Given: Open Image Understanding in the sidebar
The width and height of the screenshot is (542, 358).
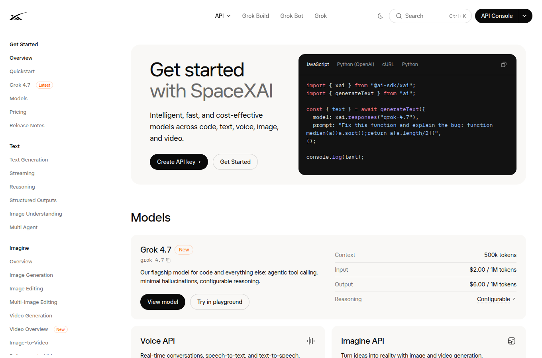Looking at the screenshot, I should (x=36, y=214).
